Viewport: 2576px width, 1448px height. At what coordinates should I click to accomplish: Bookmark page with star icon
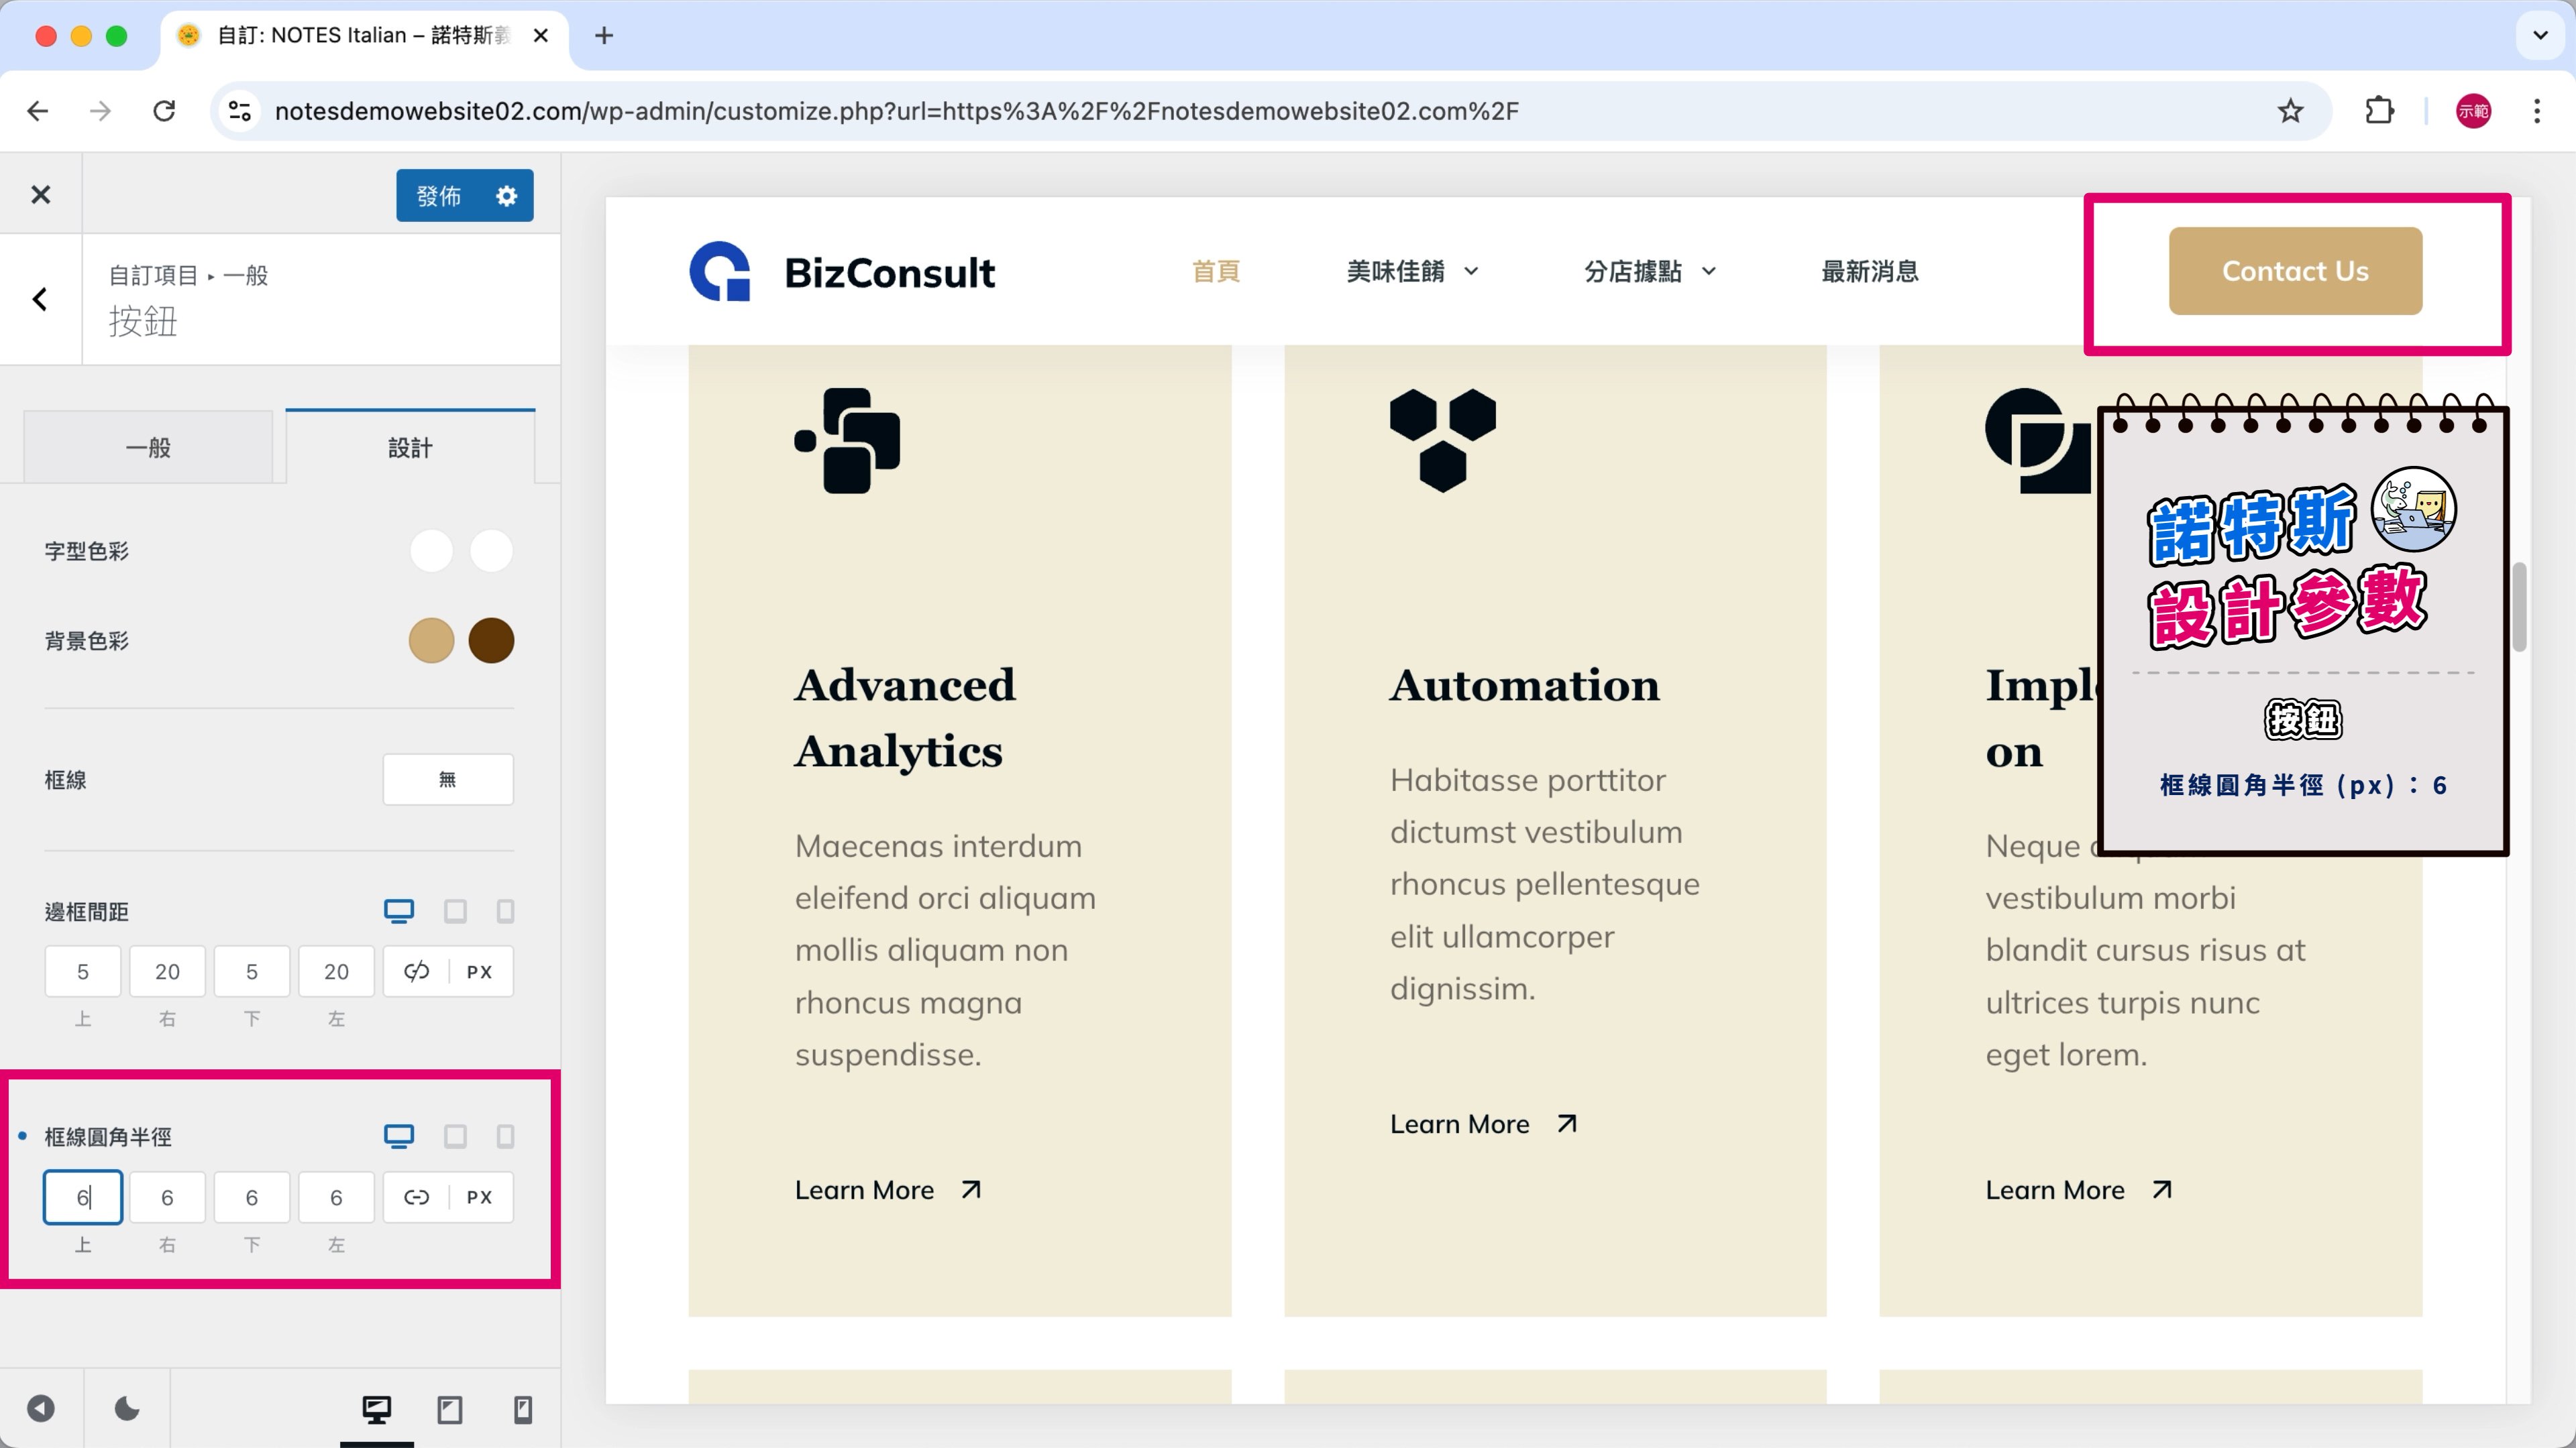click(2290, 111)
